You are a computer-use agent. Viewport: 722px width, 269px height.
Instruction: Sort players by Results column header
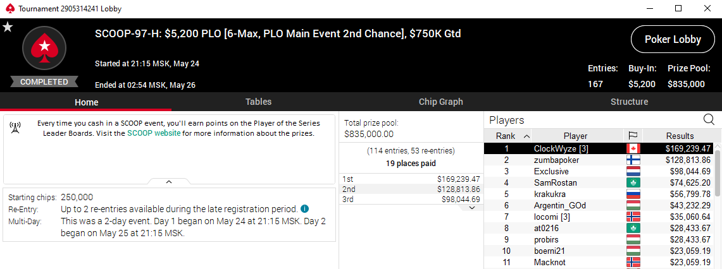680,136
